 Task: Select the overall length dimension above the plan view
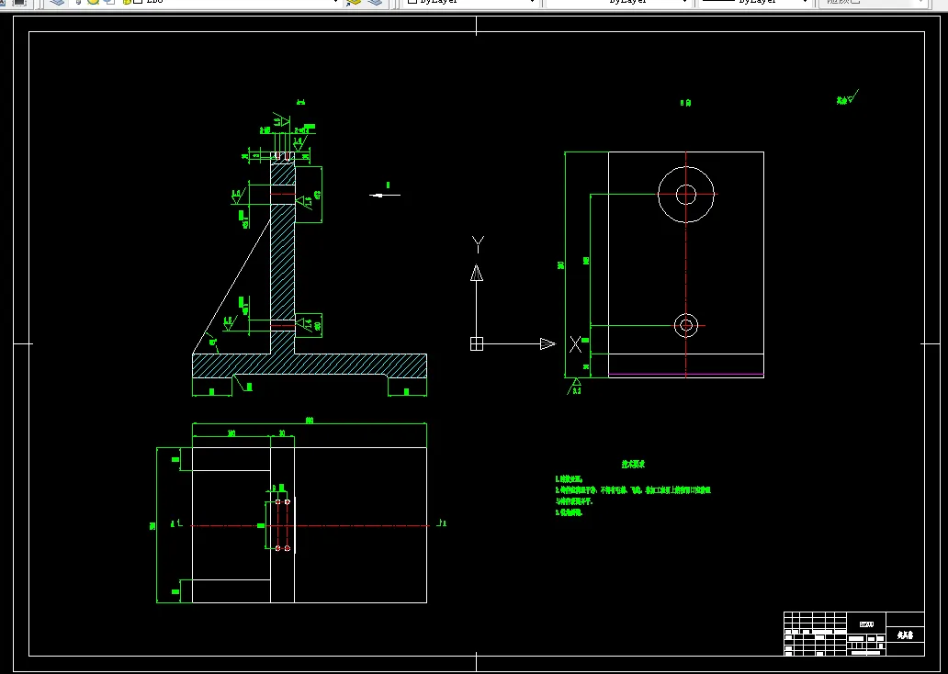click(310, 421)
